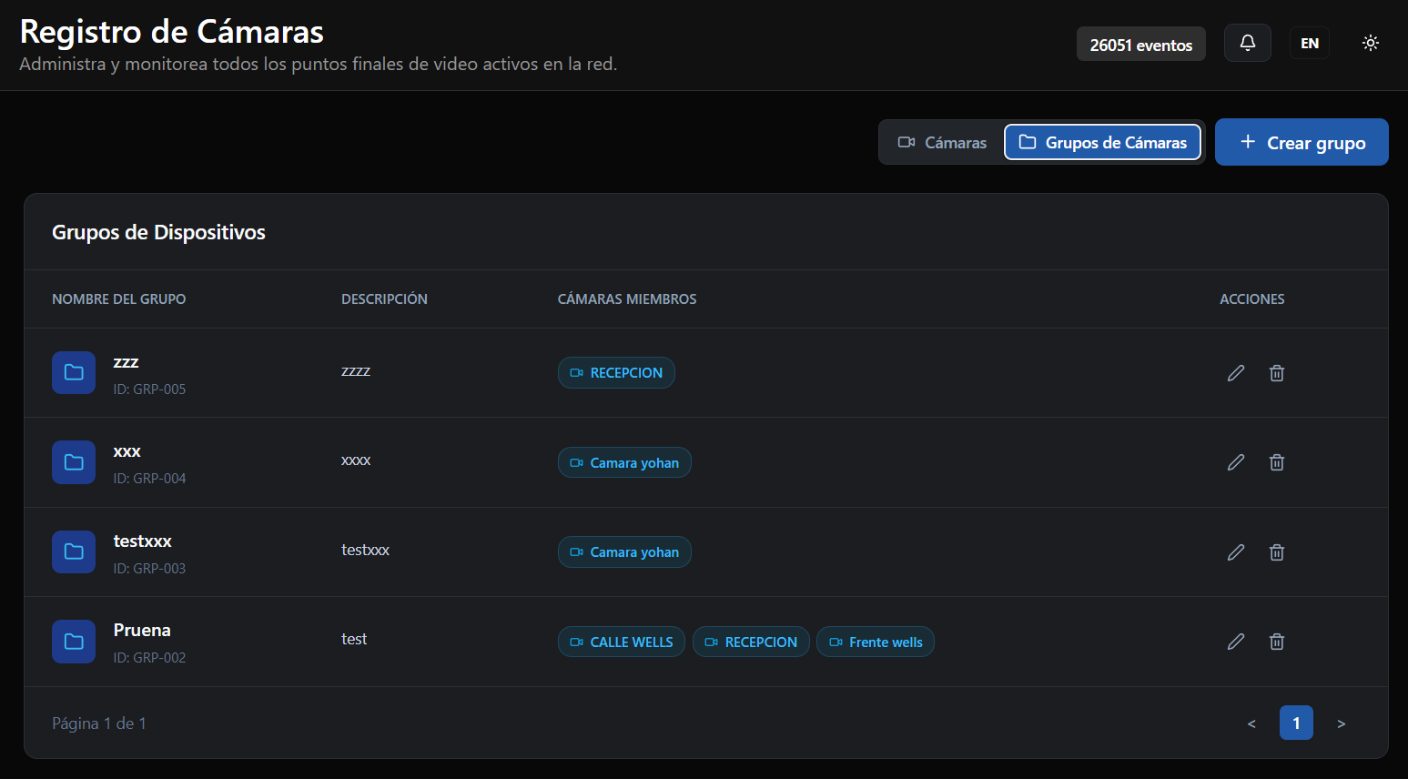Viewport: 1408px width, 779px height.
Task: Edit the testxxx group with pencil icon
Action: (x=1236, y=552)
